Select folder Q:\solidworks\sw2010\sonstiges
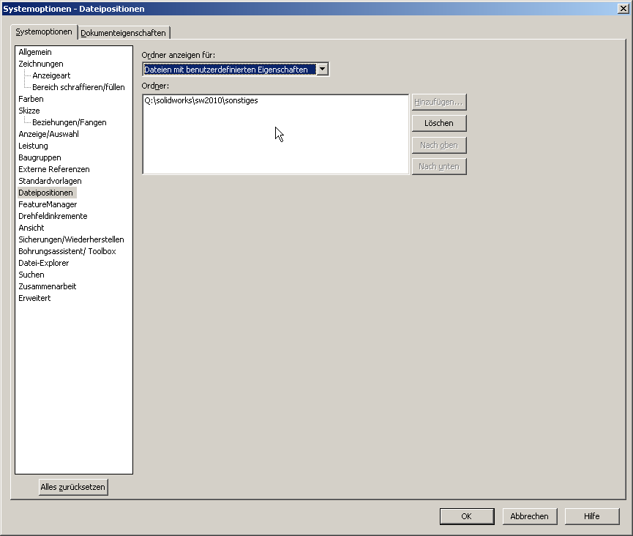633x536 pixels. point(201,100)
